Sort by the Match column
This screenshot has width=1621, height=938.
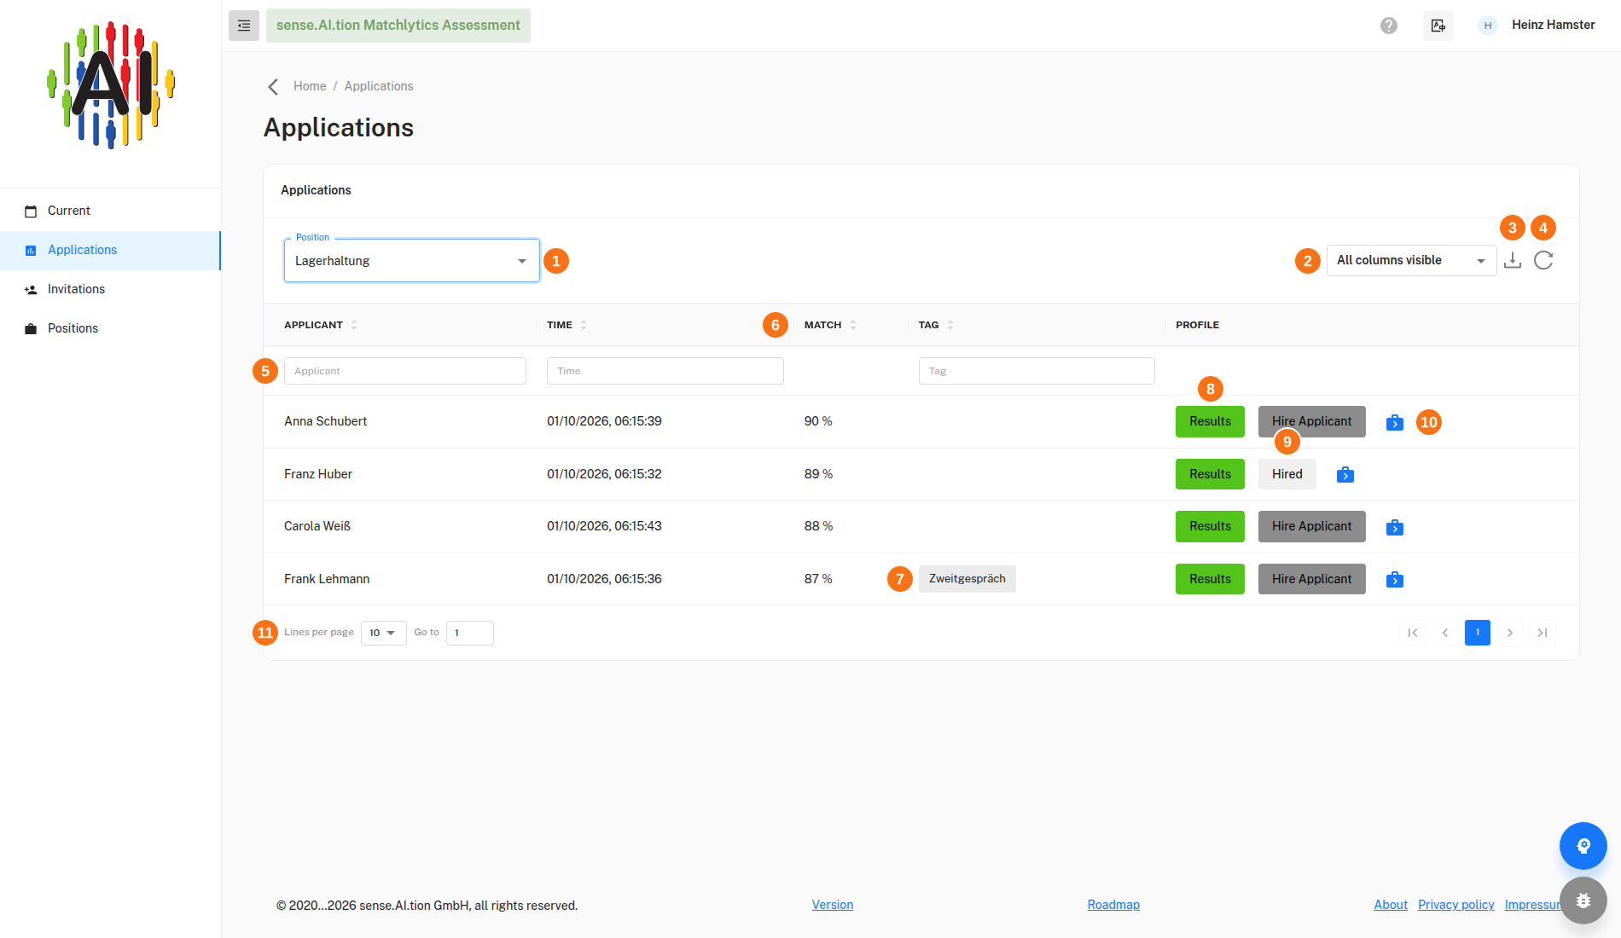tap(853, 325)
